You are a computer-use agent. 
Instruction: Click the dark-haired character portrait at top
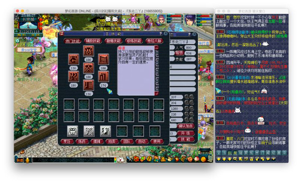190,20
